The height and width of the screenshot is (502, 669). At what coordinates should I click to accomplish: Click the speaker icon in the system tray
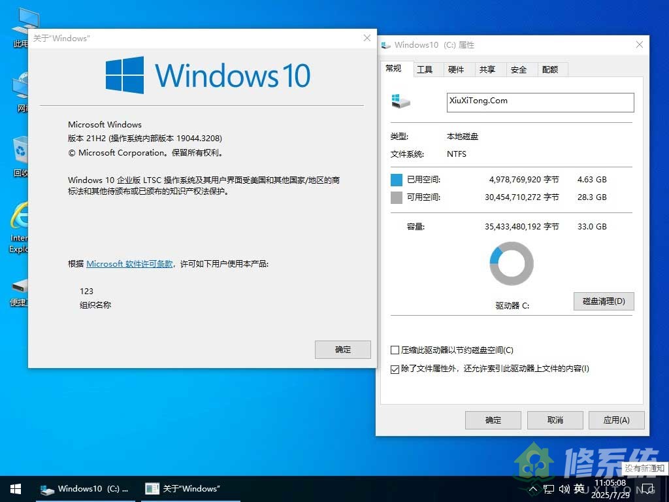pyautogui.click(x=564, y=488)
